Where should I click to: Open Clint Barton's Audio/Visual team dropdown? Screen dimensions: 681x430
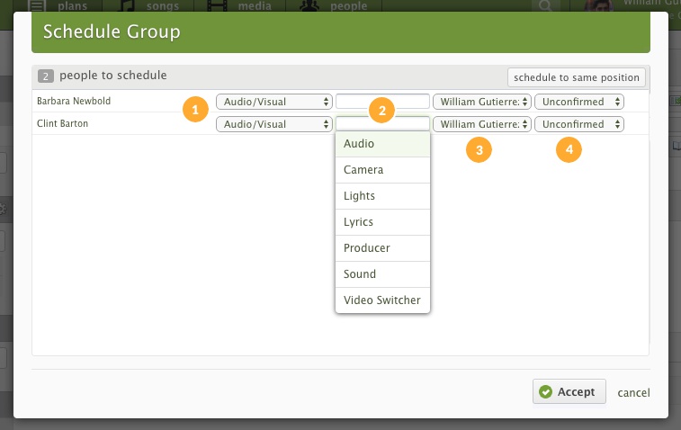coord(274,124)
